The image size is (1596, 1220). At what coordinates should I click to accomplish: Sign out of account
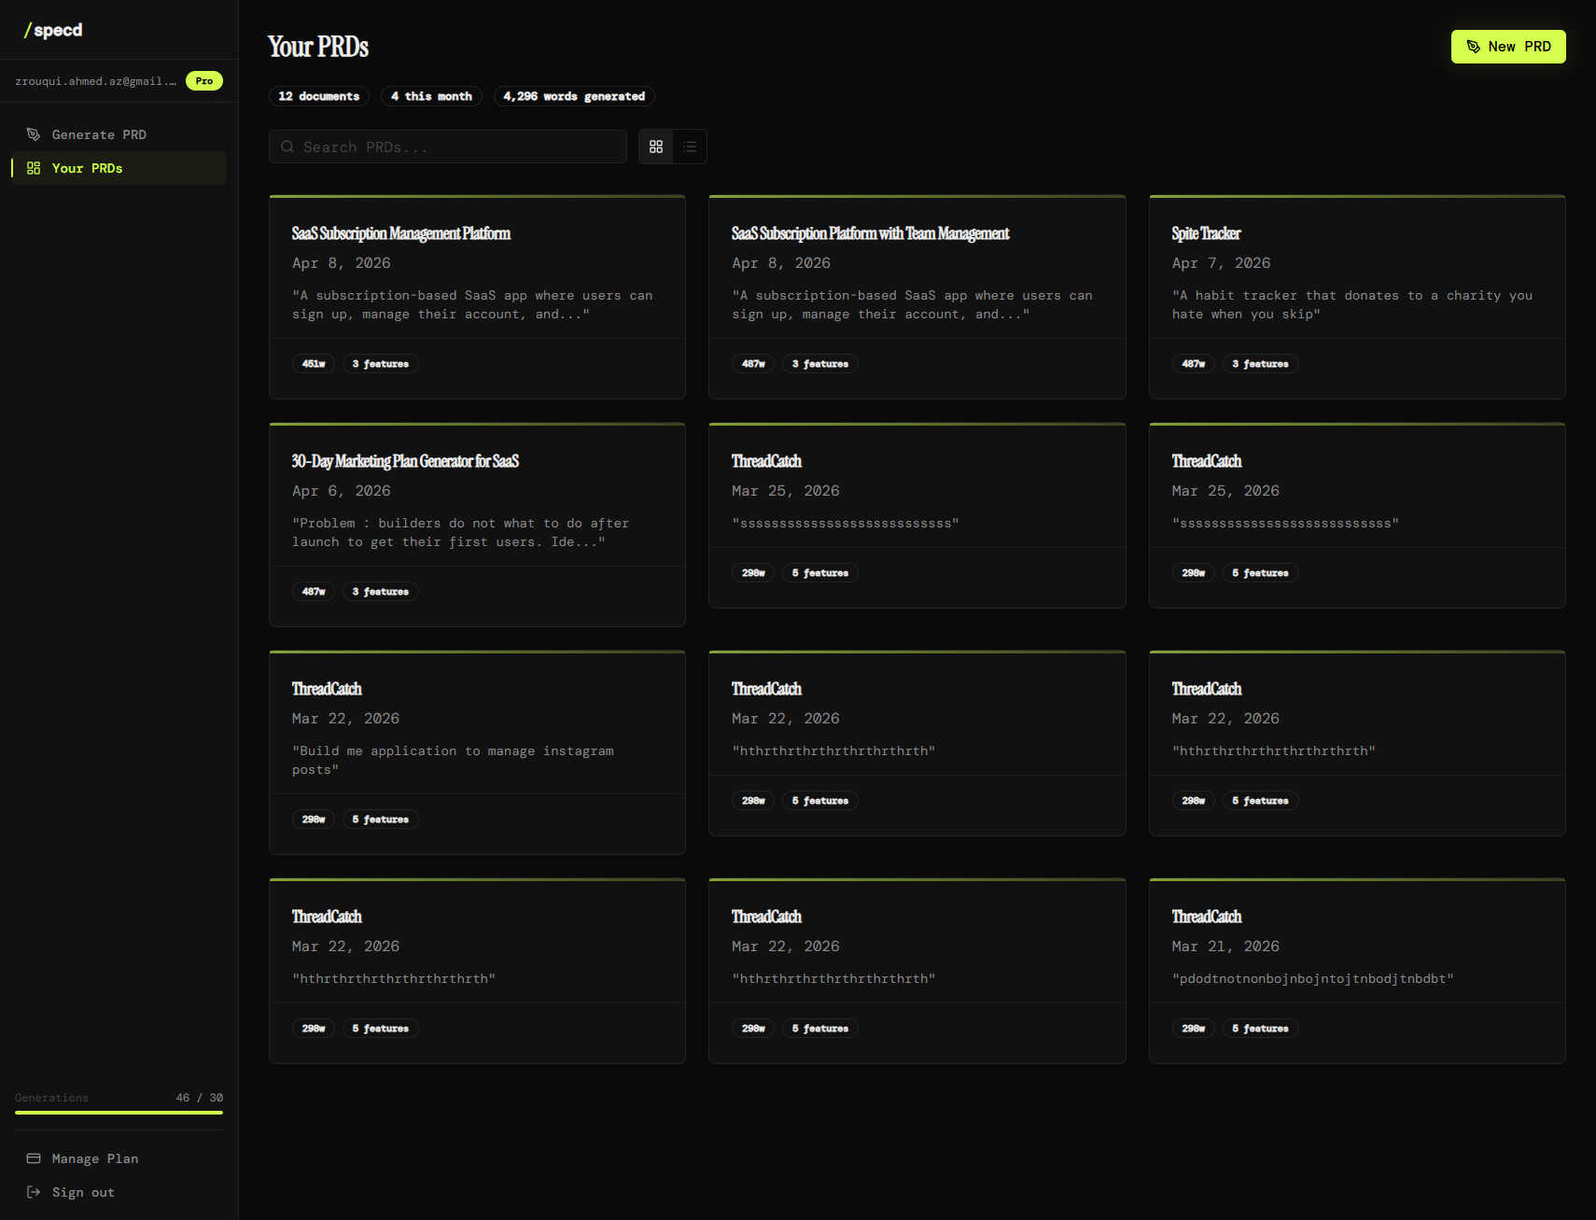[x=119, y=1192]
